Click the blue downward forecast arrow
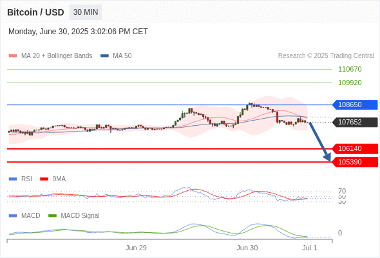This screenshot has height=258, width=380. 320,142
